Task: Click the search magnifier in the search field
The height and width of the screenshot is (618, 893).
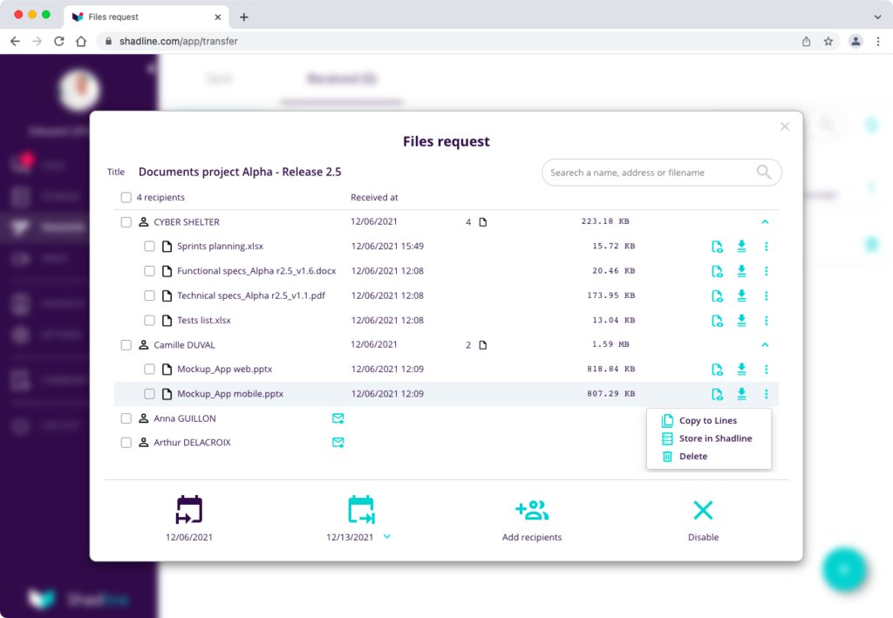Action: click(764, 172)
